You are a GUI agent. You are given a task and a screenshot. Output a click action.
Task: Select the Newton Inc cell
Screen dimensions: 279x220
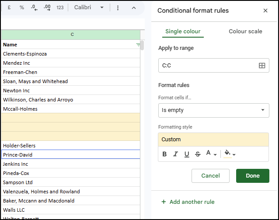tap(71, 91)
